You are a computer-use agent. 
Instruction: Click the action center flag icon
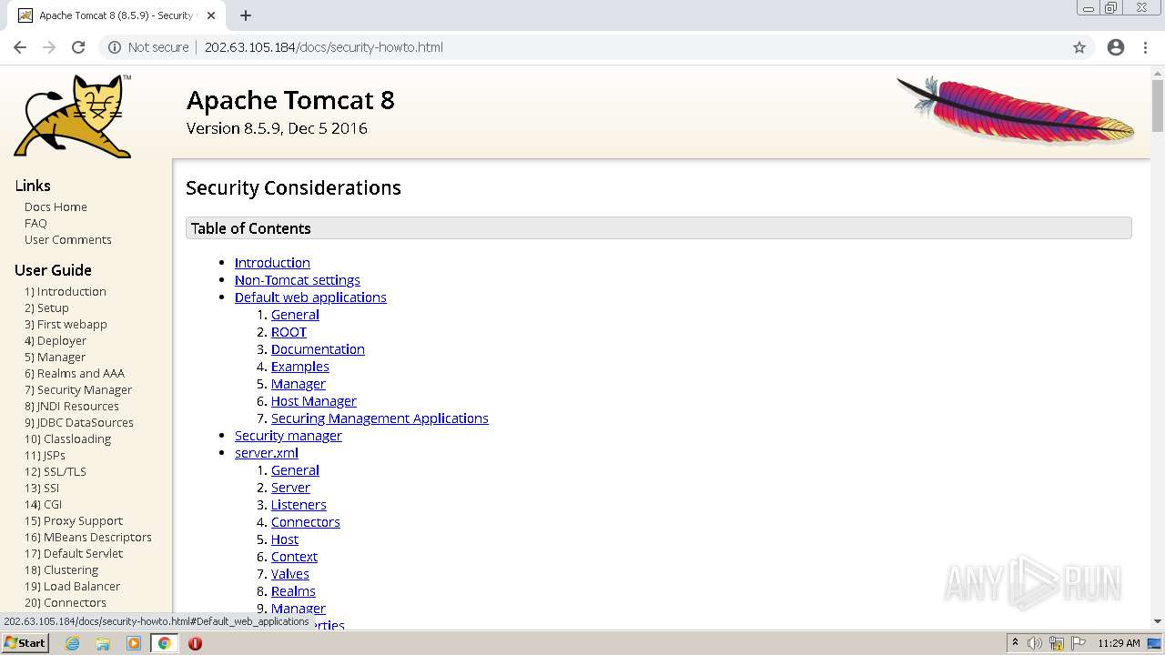(1077, 643)
